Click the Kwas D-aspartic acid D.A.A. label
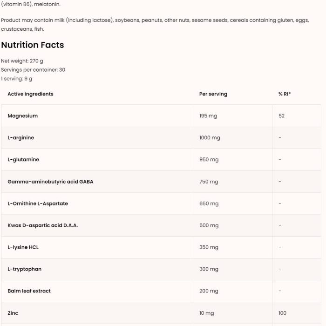The width and height of the screenshot is (326, 326). tap(43, 225)
